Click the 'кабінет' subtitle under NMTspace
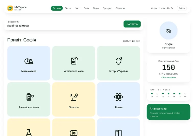Viewport: 194px width, 136px height. tap(18, 10)
